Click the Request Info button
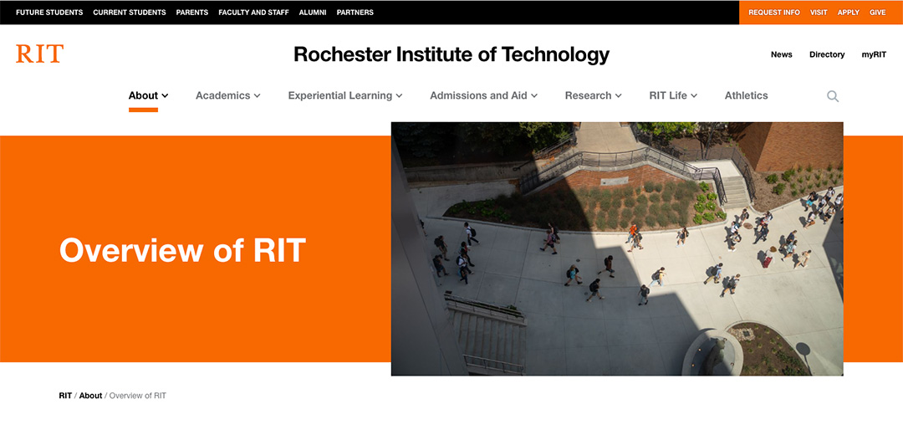This screenshot has height=435, width=903. pyautogui.click(x=773, y=13)
